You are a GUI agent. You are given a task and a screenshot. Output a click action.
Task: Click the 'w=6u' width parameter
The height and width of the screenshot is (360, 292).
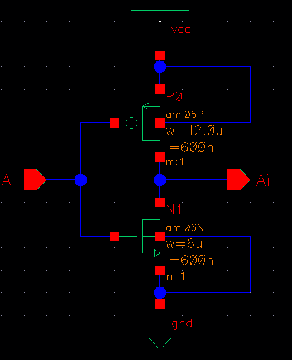pyautogui.click(x=184, y=243)
